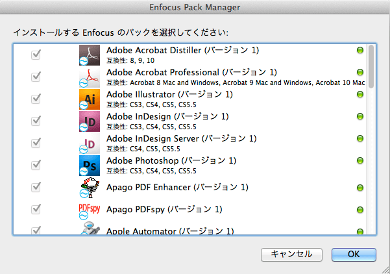Toggle the Adobe InDesign (non-Server) pack checkbox
This screenshot has width=390, height=274.
coord(36,121)
